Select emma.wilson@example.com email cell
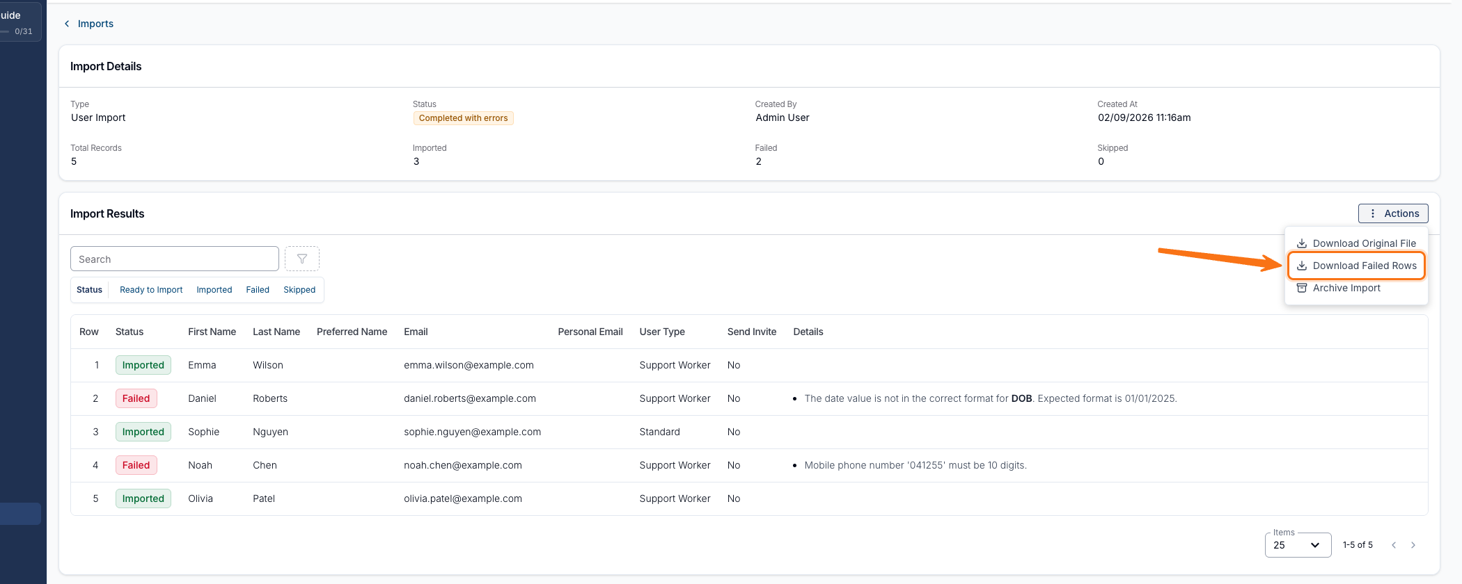The width and height of the screenshot is (1462, 584). coord(469,365)
